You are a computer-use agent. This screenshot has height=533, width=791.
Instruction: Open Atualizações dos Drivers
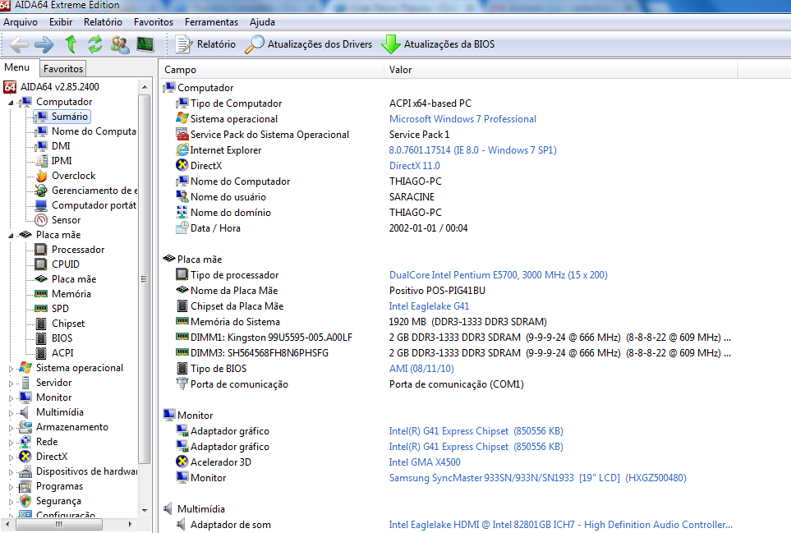(x=309, y=44)
